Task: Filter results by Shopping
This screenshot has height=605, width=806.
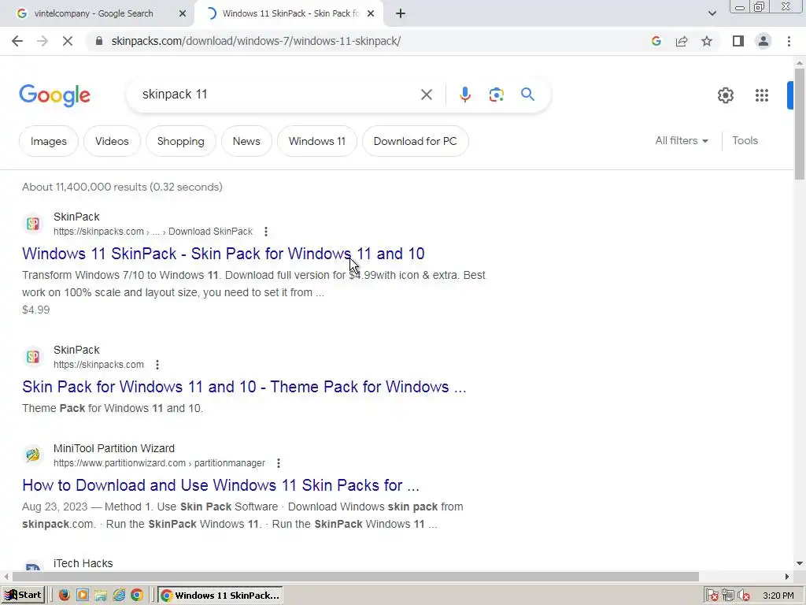Action: (180, 141)
